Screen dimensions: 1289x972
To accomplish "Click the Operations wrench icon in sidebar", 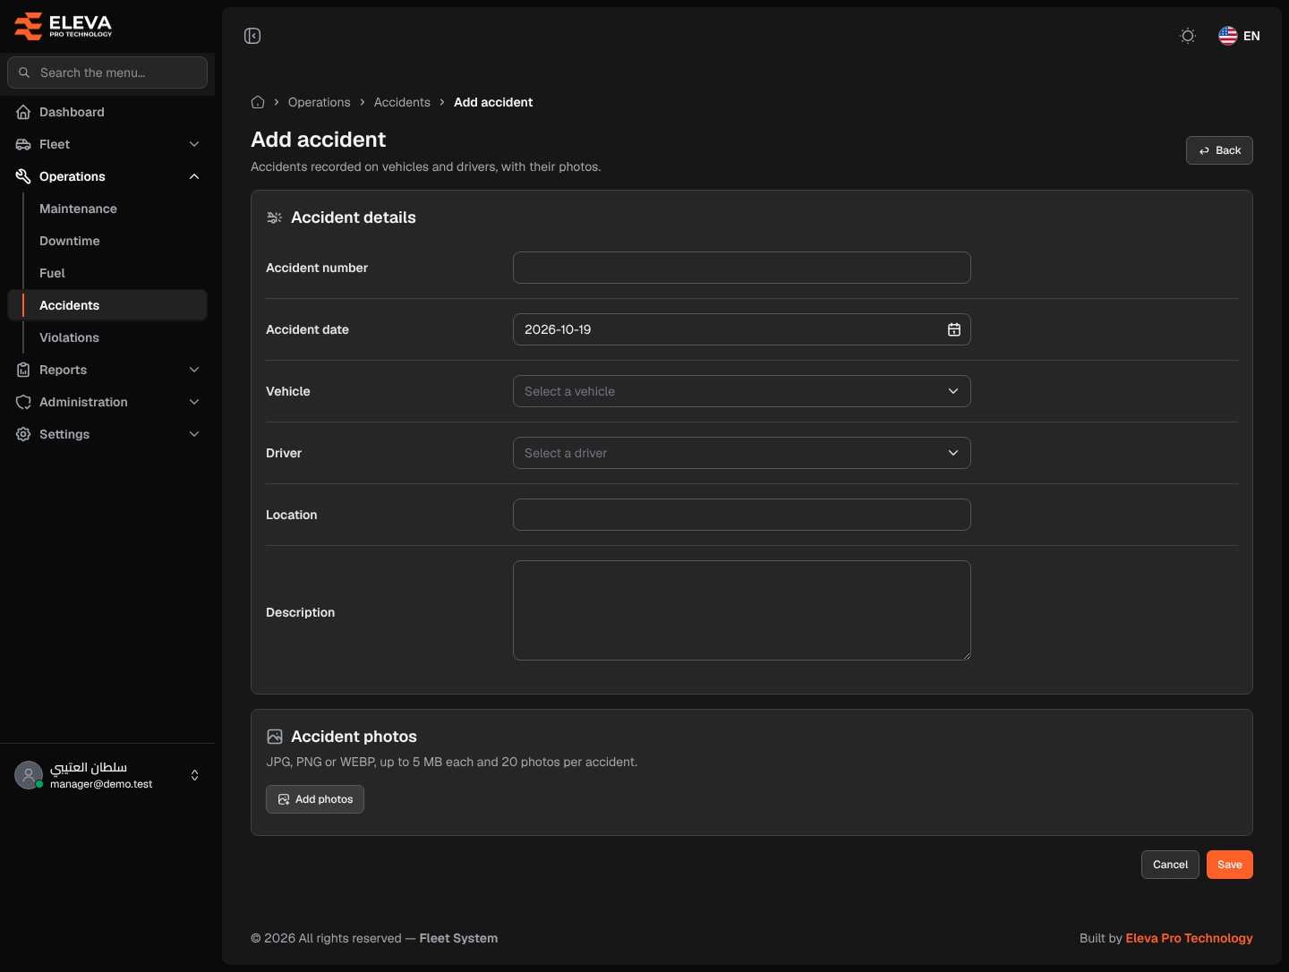I will click(x=23, y=176).
